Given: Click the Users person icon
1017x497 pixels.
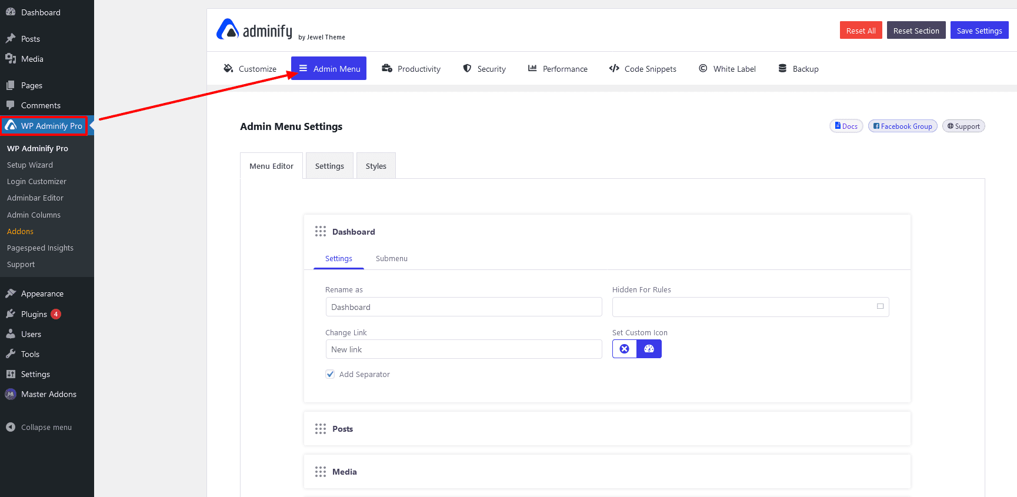Looking at the screenshot, I should coord(11,333).
